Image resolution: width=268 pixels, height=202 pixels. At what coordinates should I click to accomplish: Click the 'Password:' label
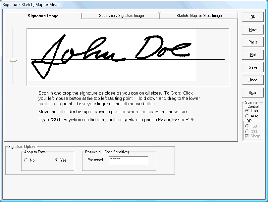95,160
